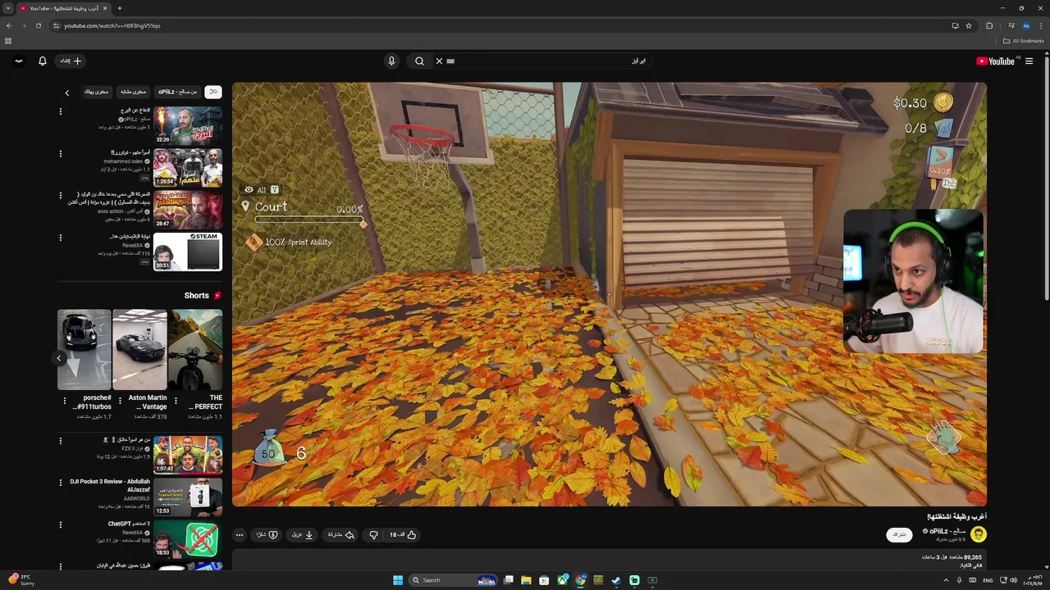Open the Thanks heart-dollar button
Screen dimensions: 1050x590
tap(267, 535)
